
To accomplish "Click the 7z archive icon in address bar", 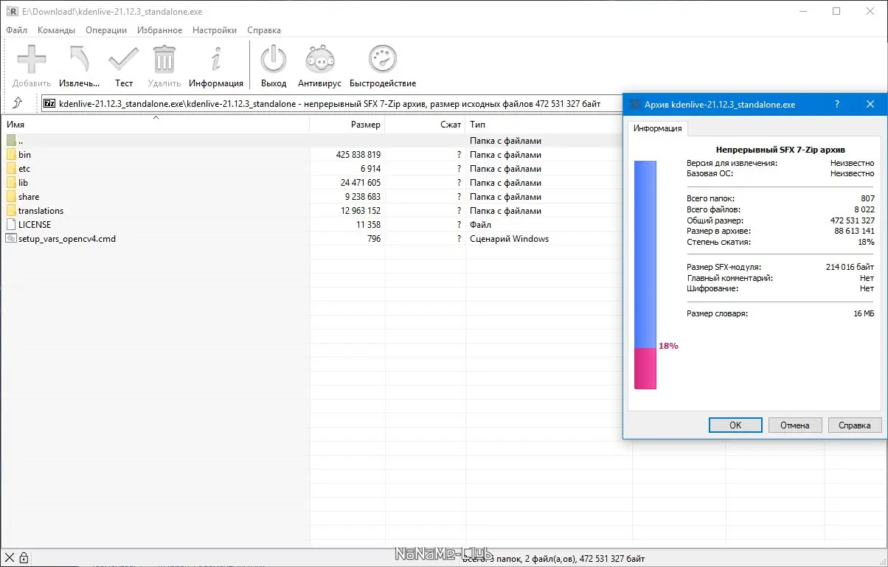I will tap(49, 104).
